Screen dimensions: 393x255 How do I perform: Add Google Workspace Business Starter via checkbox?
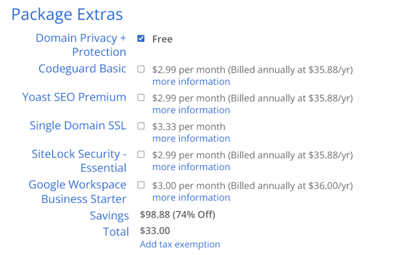coord(141,185)
